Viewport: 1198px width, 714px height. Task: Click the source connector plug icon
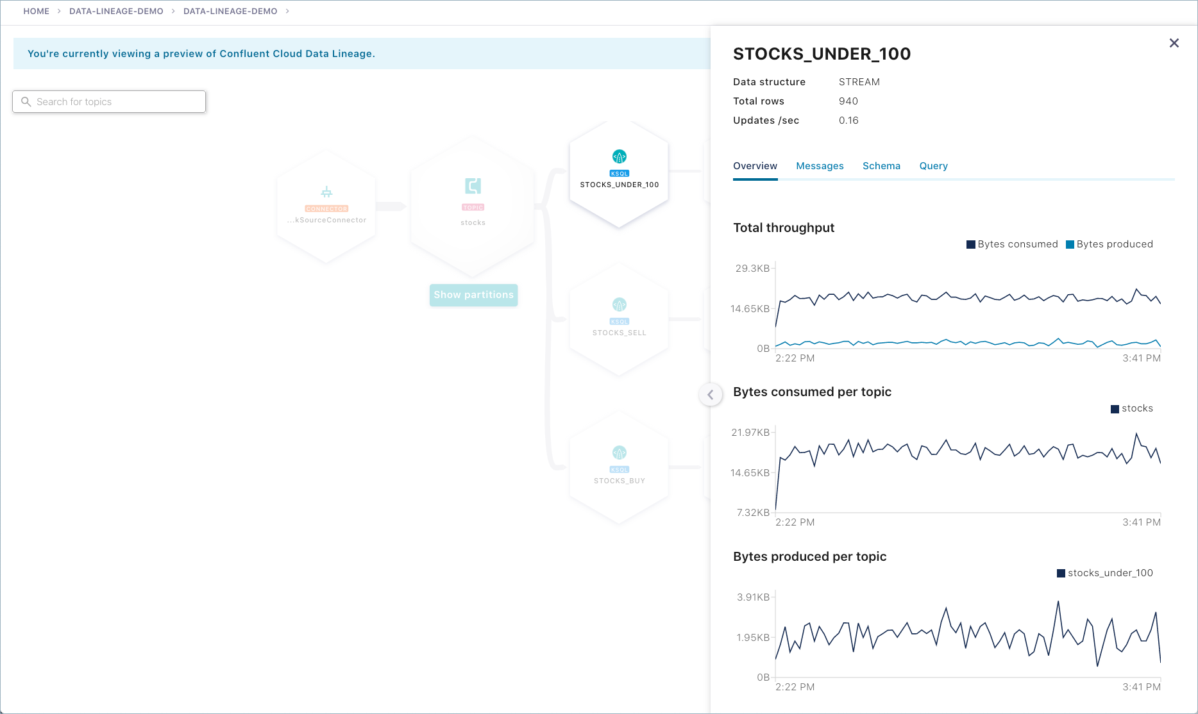click(x=326, y=192)
